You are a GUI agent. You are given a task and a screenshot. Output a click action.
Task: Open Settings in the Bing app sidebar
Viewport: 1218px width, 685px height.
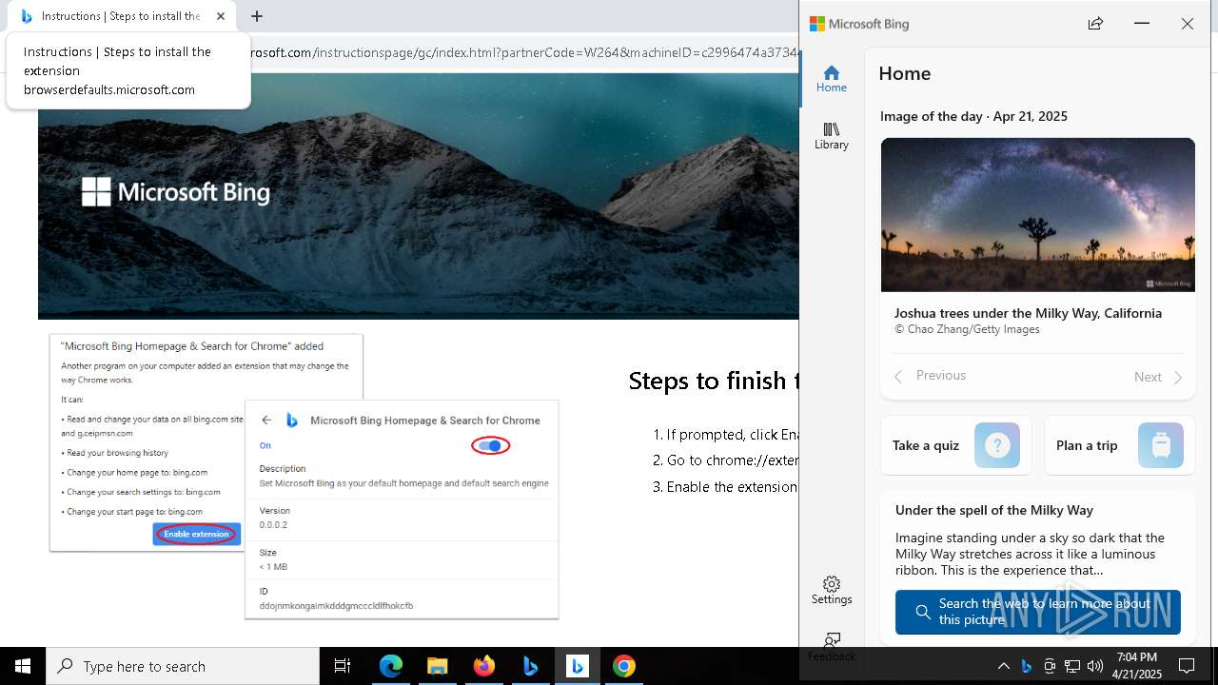click(831, 591)
